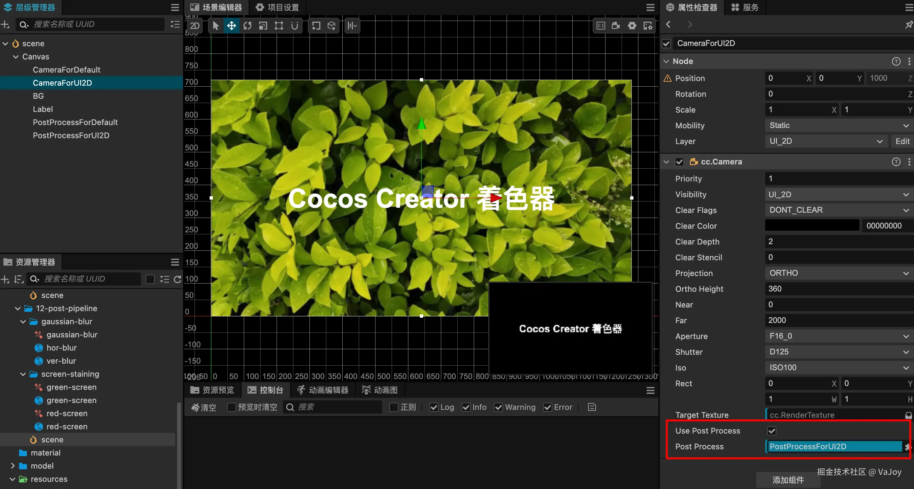Open the hierarchy panel hamburger menu
Image resolution: width=914 pixels, height=489 pixels.
[x=175, y=8]
